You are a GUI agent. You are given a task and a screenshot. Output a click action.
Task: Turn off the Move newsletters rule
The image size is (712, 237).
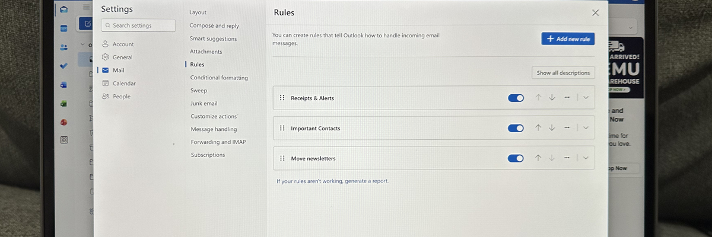pos(516,158)
